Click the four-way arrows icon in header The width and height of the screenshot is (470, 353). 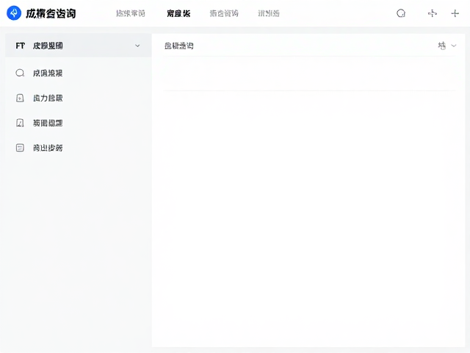[x=433, y=13]
